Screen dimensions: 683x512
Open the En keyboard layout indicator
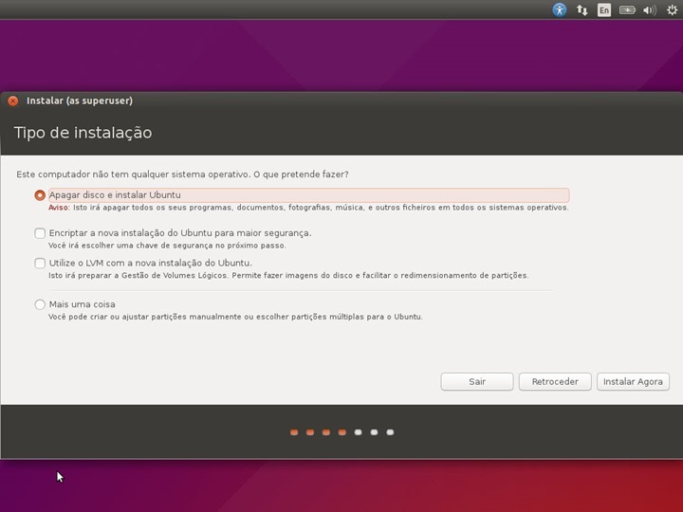(604, 9)
